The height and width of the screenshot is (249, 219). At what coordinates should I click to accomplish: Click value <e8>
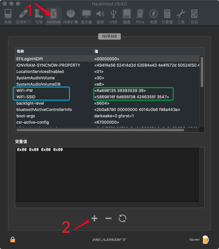(99, 84)
